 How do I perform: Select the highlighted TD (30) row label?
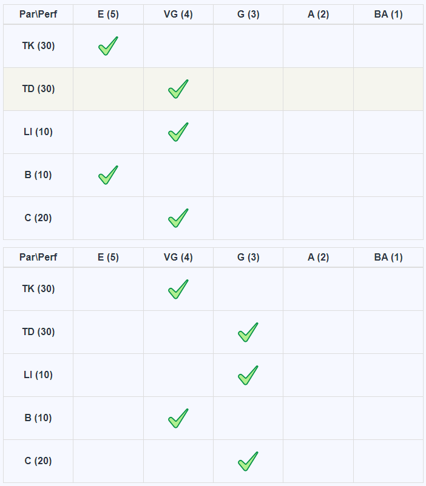(x=38, y=89)
